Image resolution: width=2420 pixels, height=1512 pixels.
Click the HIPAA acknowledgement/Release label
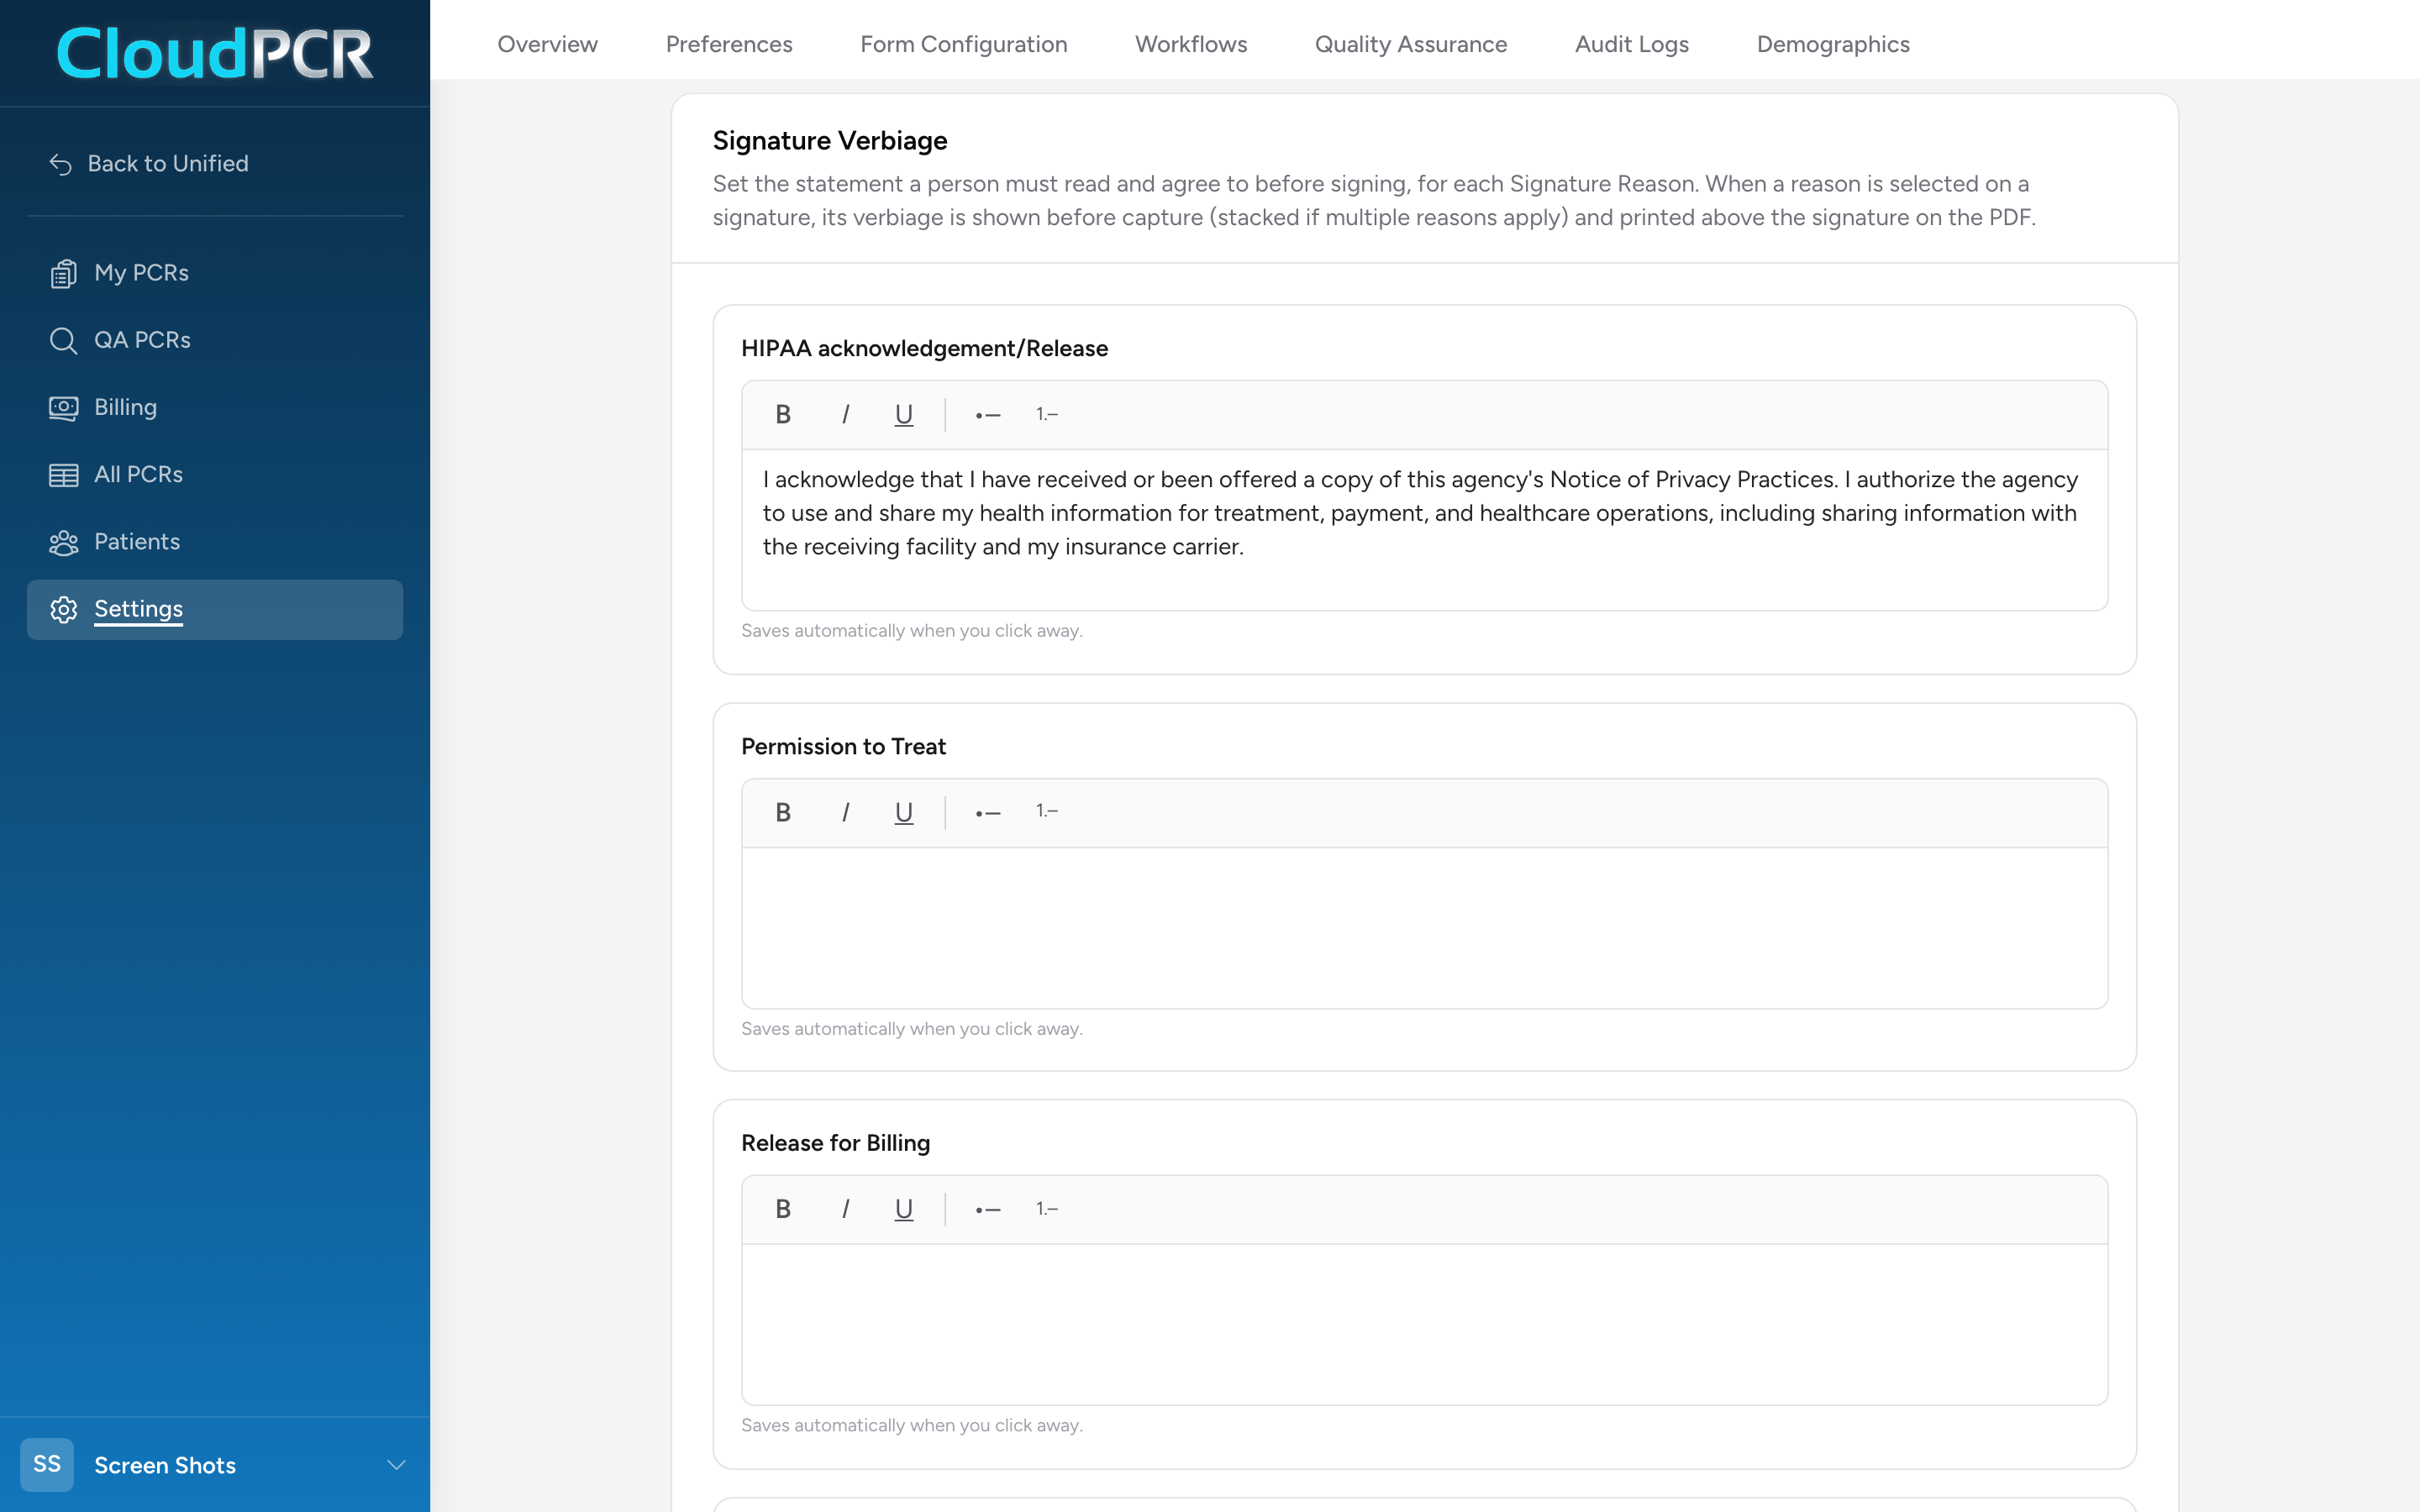pyautogui.click(x=925, y=348)
